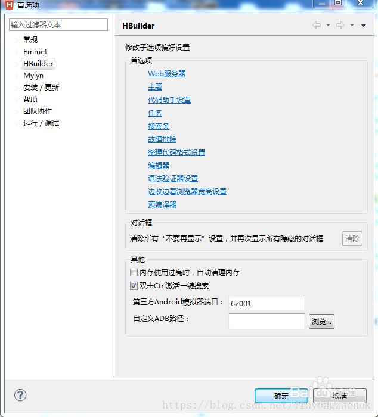Click the forward navigation arrow icon

pos(340,25)
